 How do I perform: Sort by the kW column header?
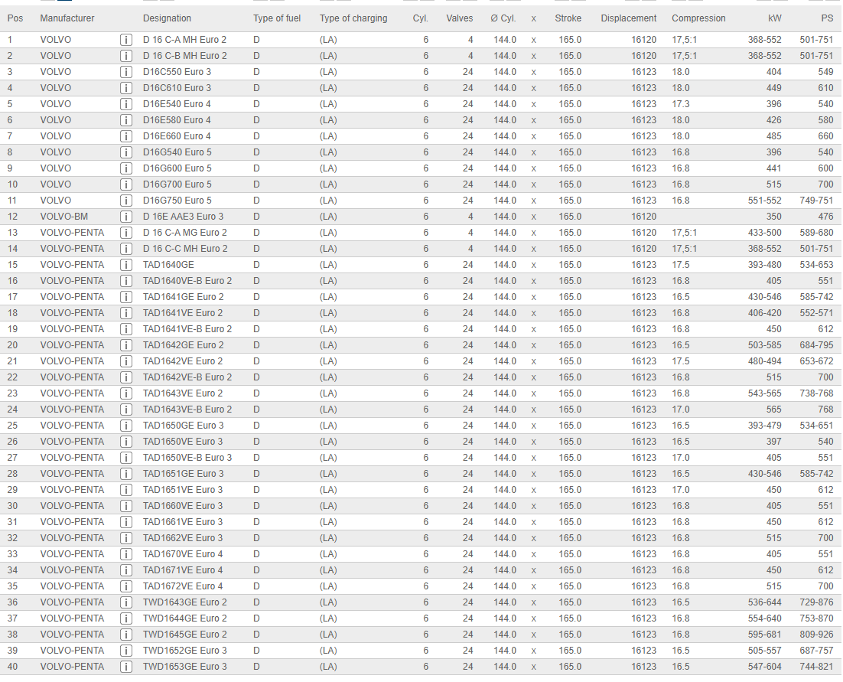[x=774, y=18]
